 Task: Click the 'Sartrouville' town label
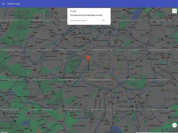(x=42, y=25)
